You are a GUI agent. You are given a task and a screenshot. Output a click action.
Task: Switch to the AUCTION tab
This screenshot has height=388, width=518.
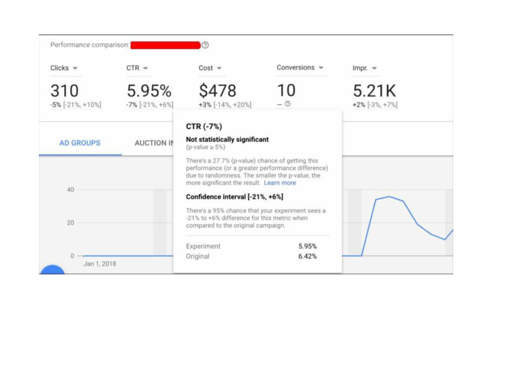tap(154, 143)
